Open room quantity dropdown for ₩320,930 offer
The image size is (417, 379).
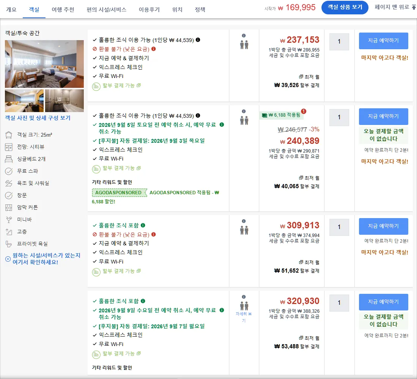[339, 303]
